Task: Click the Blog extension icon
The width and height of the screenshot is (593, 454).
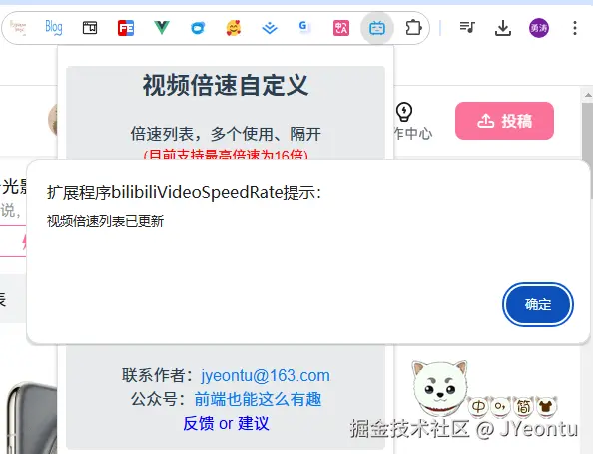Action: (54, 28)
